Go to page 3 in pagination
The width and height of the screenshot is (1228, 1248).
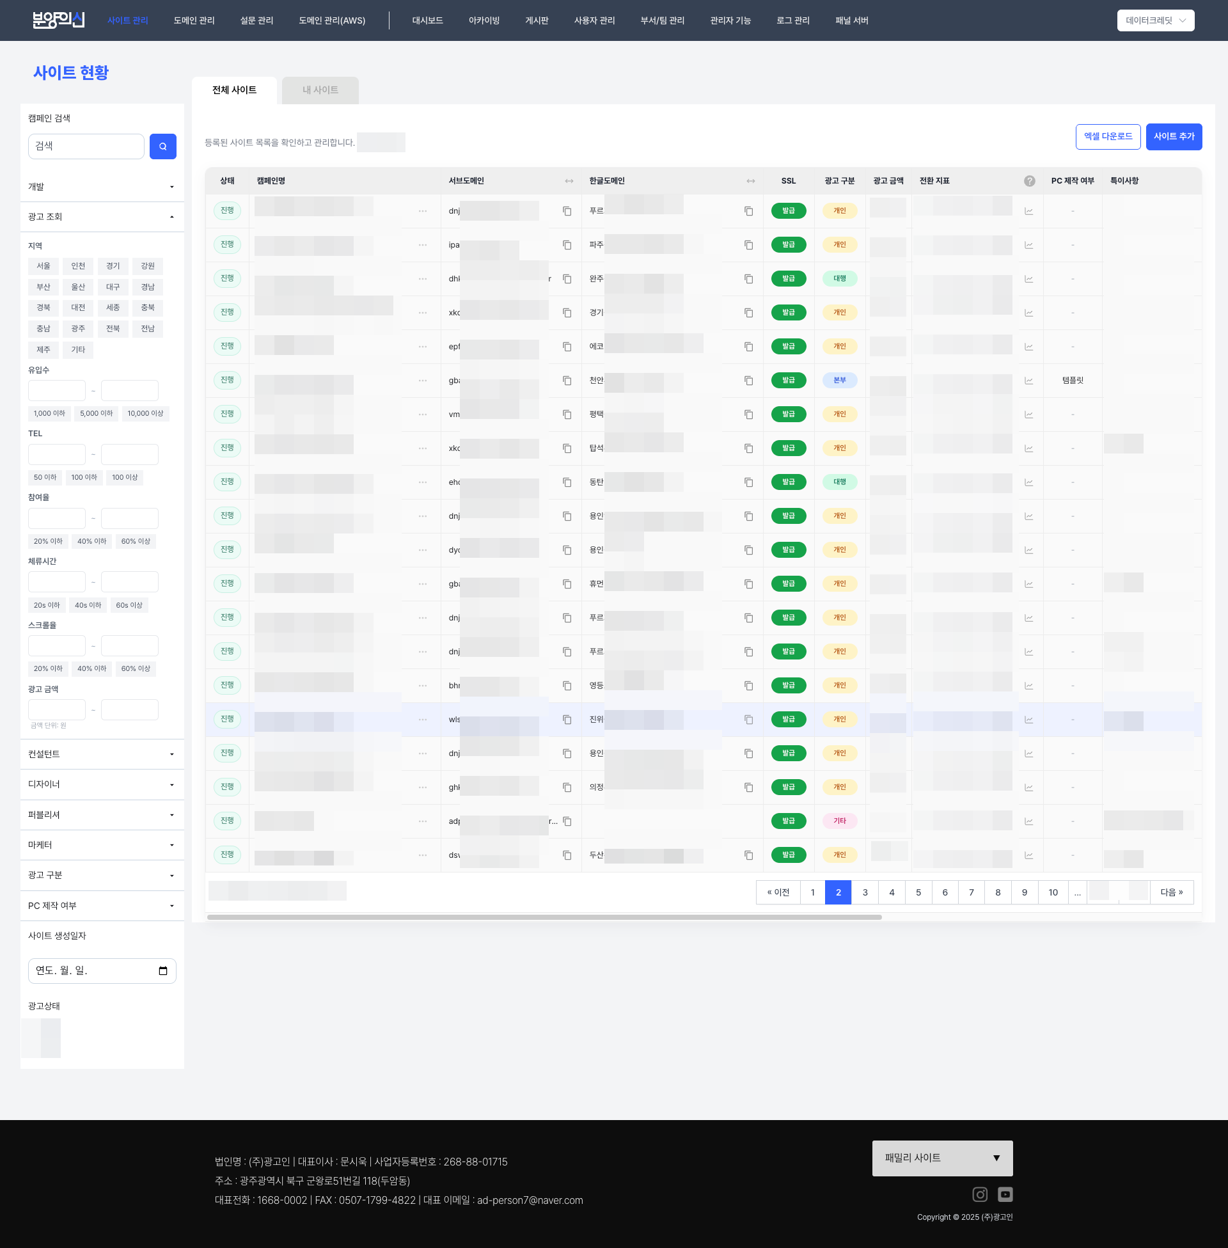click(x=865, y=892)
